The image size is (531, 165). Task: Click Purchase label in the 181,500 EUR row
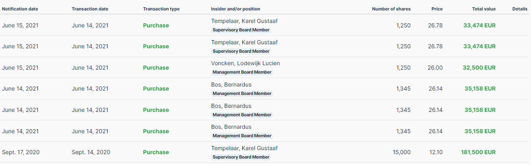156,152
